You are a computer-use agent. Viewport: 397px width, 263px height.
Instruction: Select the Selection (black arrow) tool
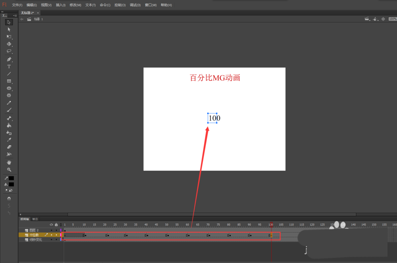[x=9, y=22]
